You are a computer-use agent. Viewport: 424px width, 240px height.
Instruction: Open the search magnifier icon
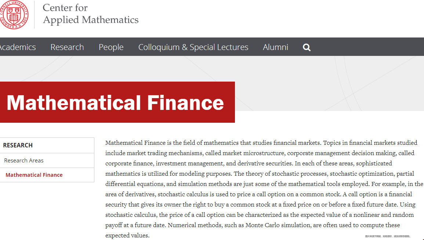tap(307, 47)
